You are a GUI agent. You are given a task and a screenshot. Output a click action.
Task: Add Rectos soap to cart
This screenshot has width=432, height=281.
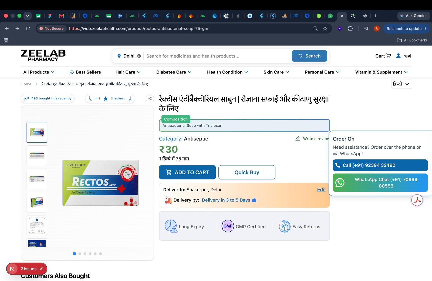(x=187, y=172)
